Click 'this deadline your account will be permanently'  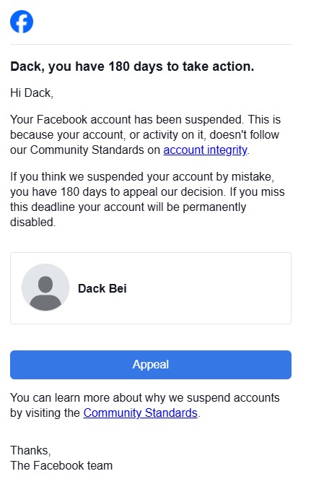coord(128,207)
